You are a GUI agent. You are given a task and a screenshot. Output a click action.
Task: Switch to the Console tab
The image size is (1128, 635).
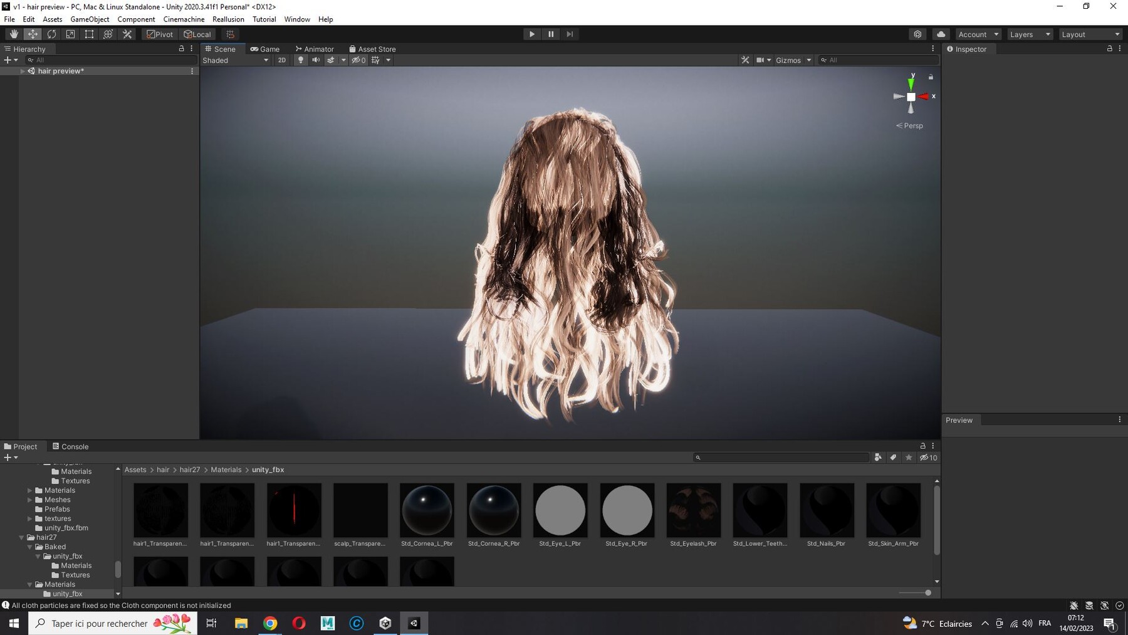click(70, 446)
